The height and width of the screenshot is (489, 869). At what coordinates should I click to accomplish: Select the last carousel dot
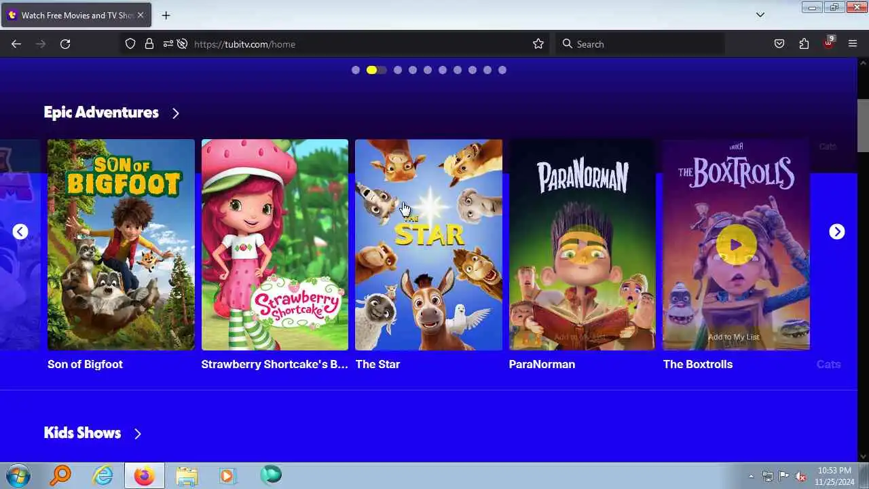(x=502, y=70)
